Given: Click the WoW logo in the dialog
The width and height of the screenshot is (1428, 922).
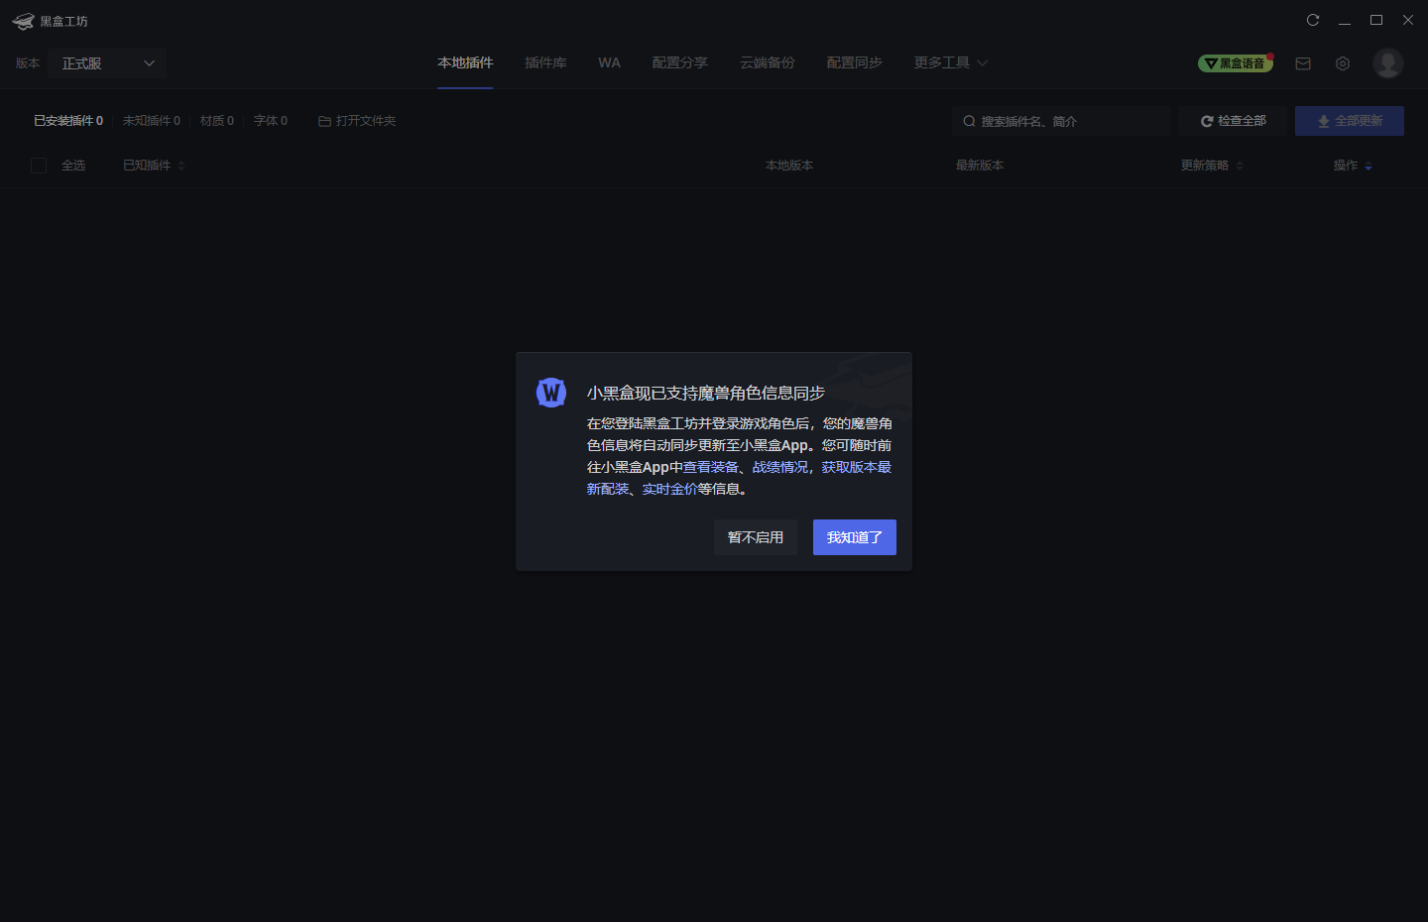Looking at the screenshot, I should coord(551,393).
